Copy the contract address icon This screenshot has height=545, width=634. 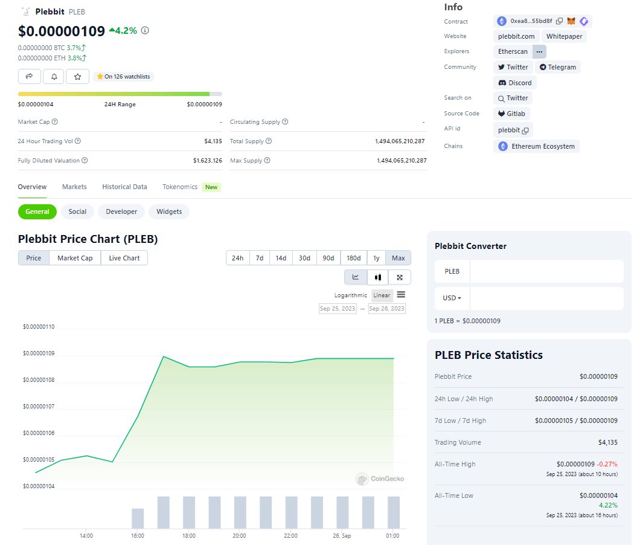click(559, 21)
